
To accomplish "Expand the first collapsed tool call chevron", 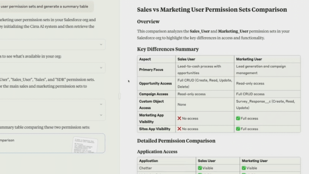I will 101,44.
